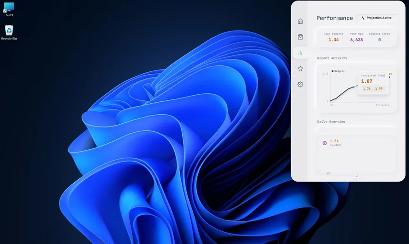The width and height of the screenshot is (409, 244).
Task: Select the Biggest Spree stat value
Action: [379, 40]
